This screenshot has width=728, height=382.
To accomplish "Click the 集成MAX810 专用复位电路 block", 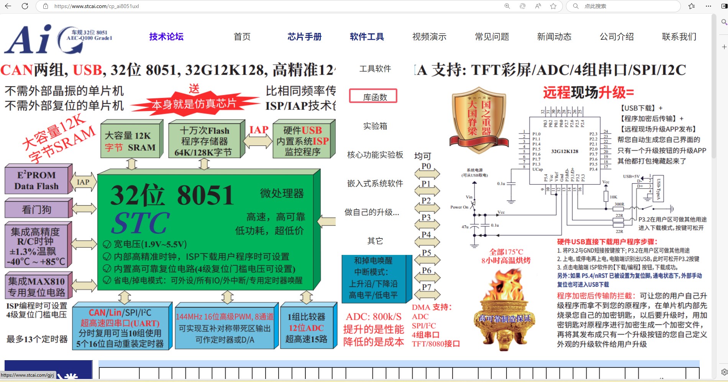I will pyautogui.click(x=38, y=286).
